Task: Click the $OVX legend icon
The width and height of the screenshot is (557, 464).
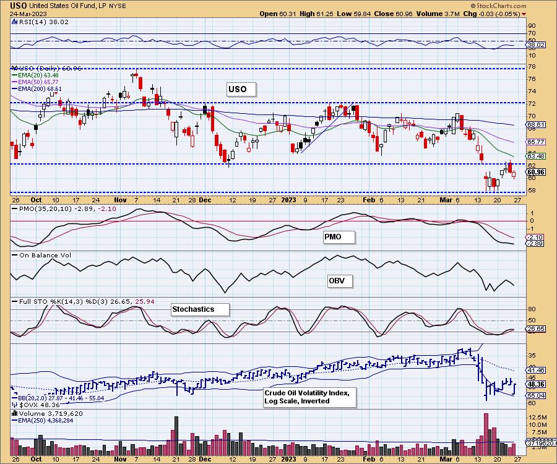Action: [15, 405]
